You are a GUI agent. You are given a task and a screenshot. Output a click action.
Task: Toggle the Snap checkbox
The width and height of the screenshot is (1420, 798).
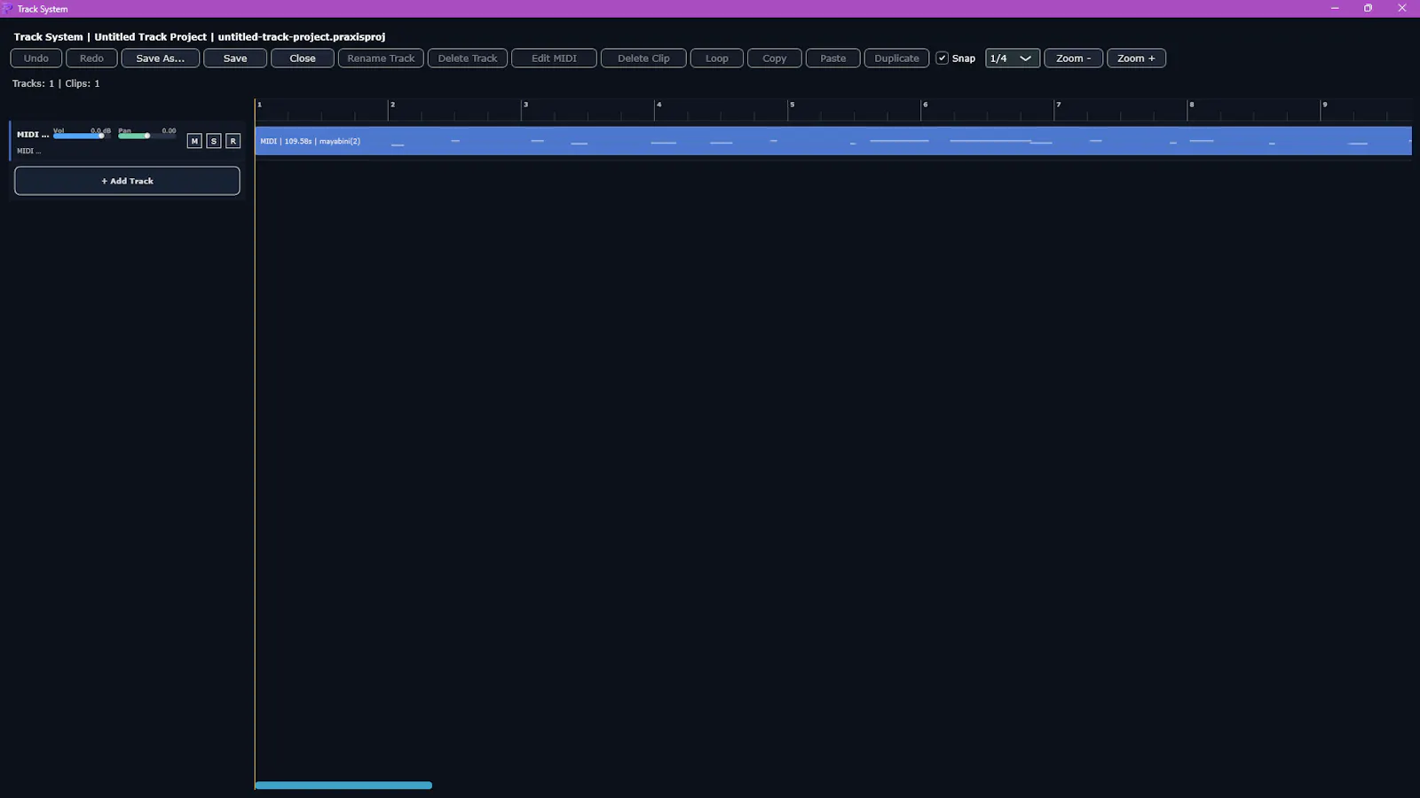click(943, 59)
